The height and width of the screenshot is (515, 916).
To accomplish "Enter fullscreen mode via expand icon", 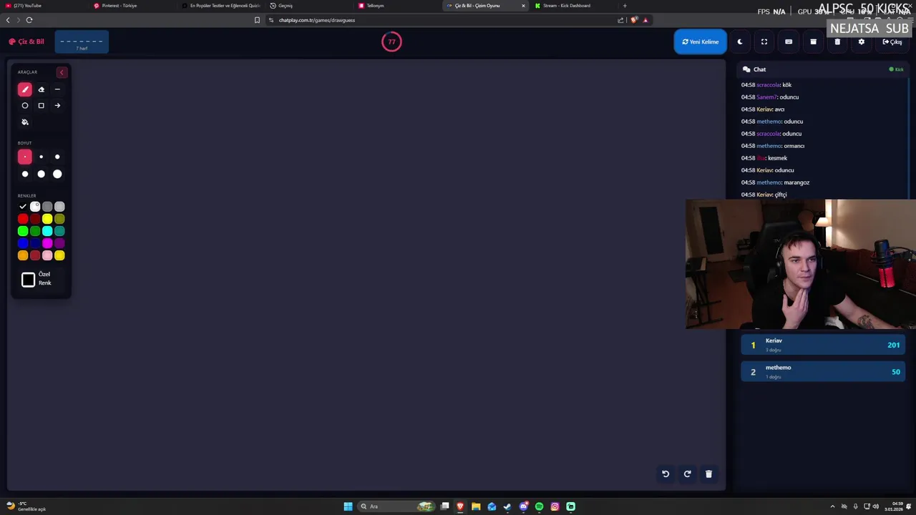I will [764, 41].
